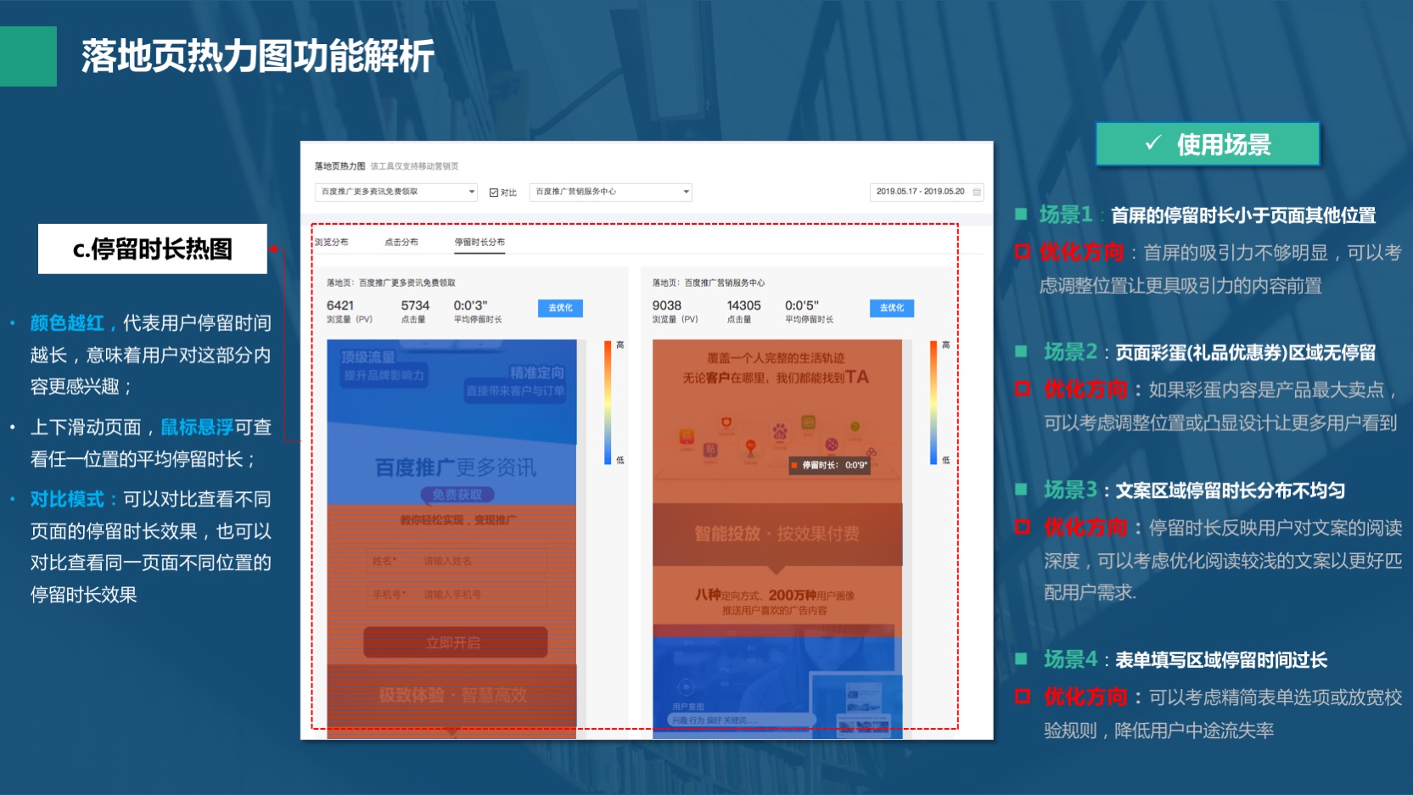Click the 百度推广更多资讯 heading in left heatmap
Screen dimensions: 1413x795
tap(456, 467)
